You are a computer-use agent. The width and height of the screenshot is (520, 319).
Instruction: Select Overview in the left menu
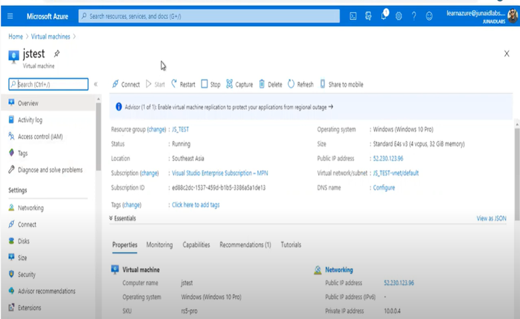pos(49,103)
